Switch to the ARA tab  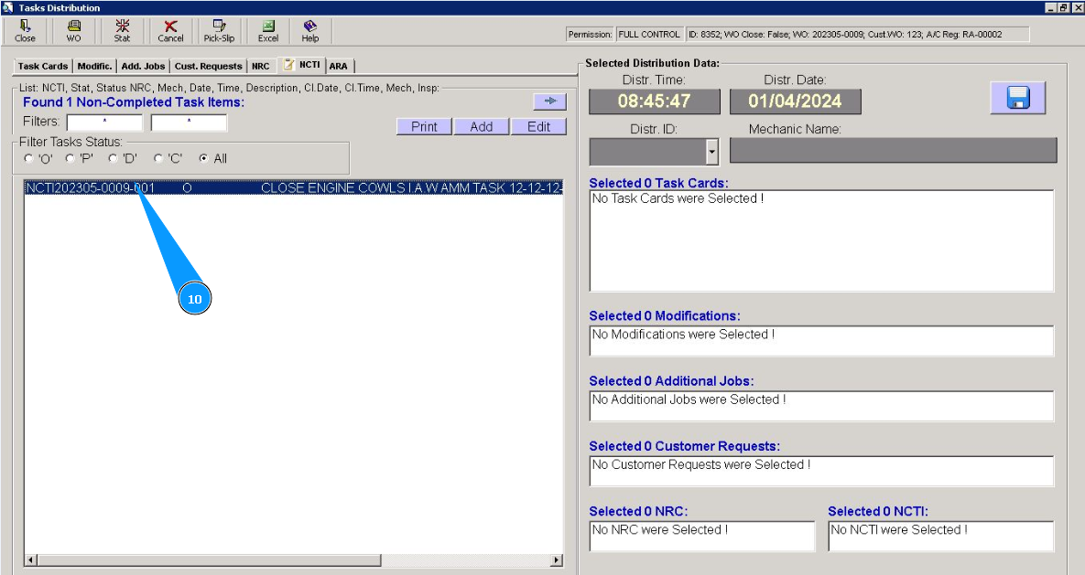pyautogui.click(x=339, y=67)
